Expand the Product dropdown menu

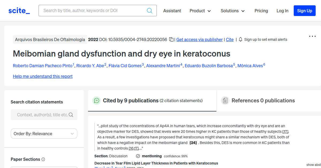200,11
